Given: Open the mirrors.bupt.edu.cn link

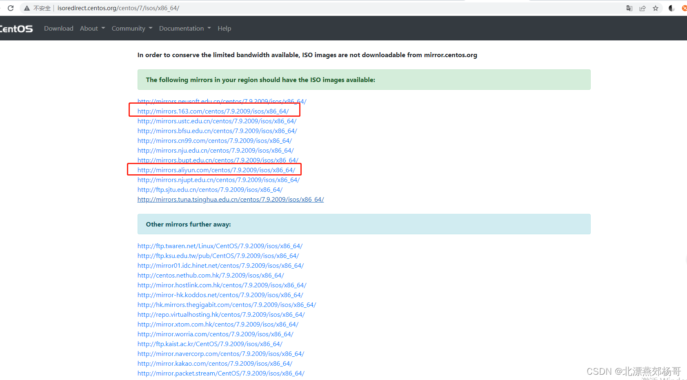Looking at the screenshot, I should (x=218, y=160).
